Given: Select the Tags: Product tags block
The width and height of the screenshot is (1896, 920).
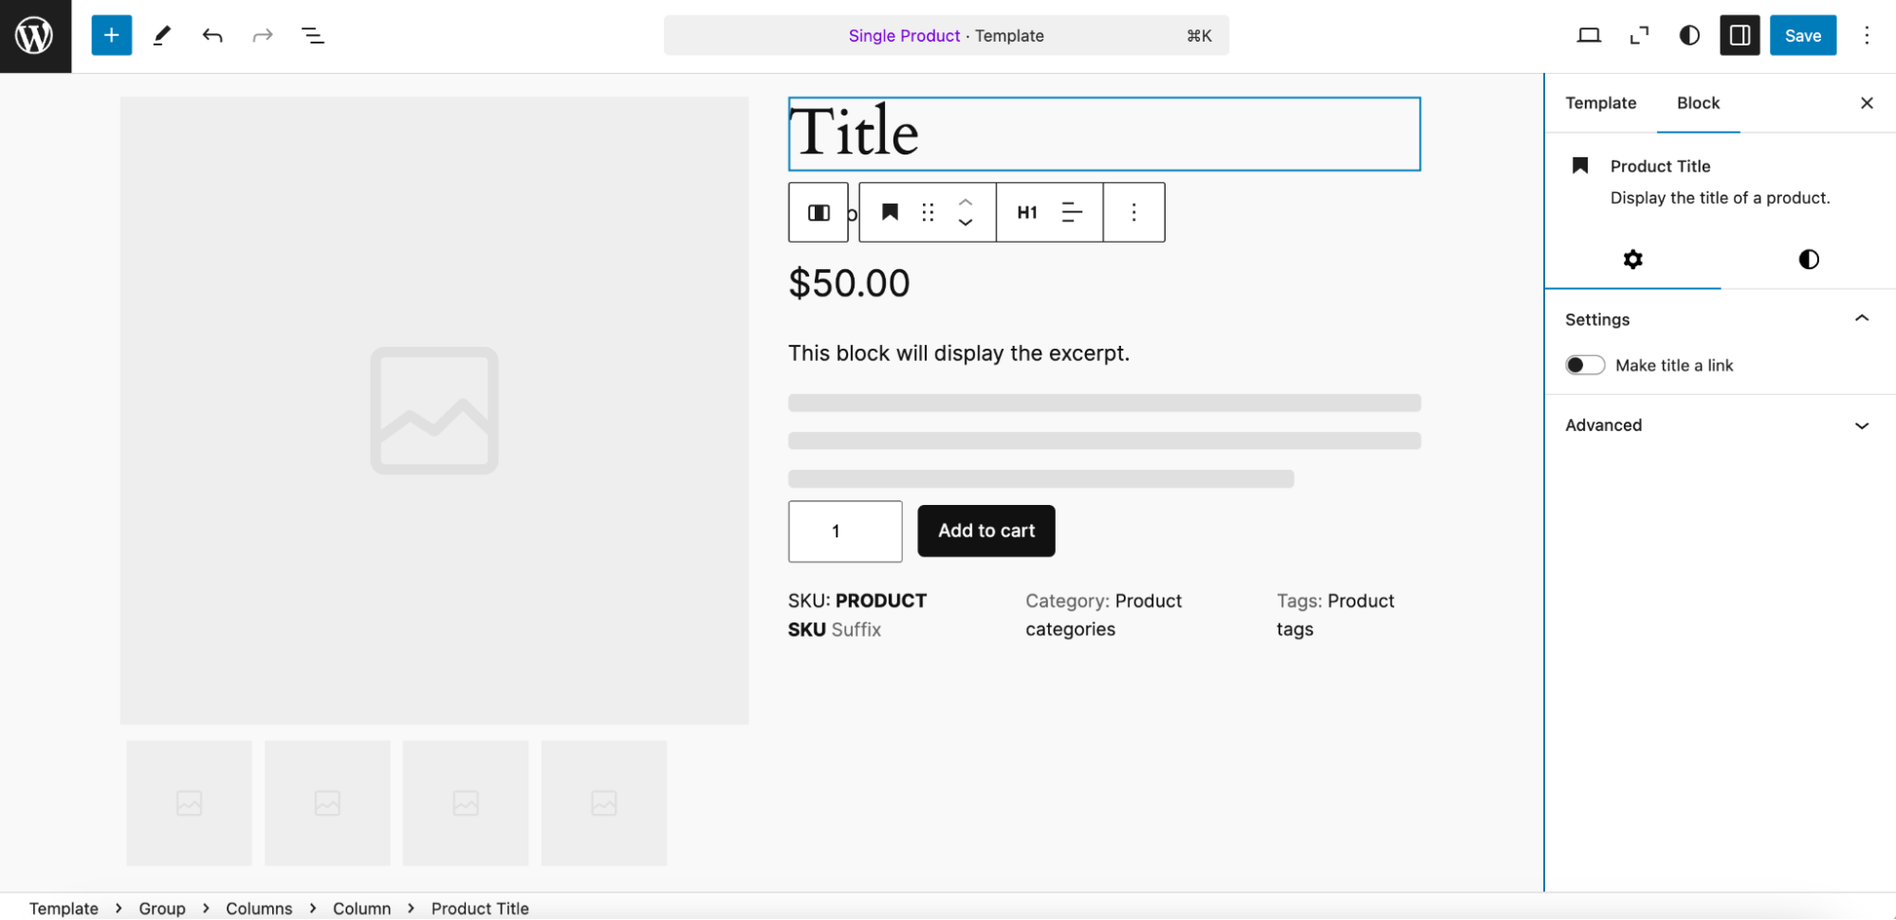Looking at the screenshot, I should [x=1335, y=615].
